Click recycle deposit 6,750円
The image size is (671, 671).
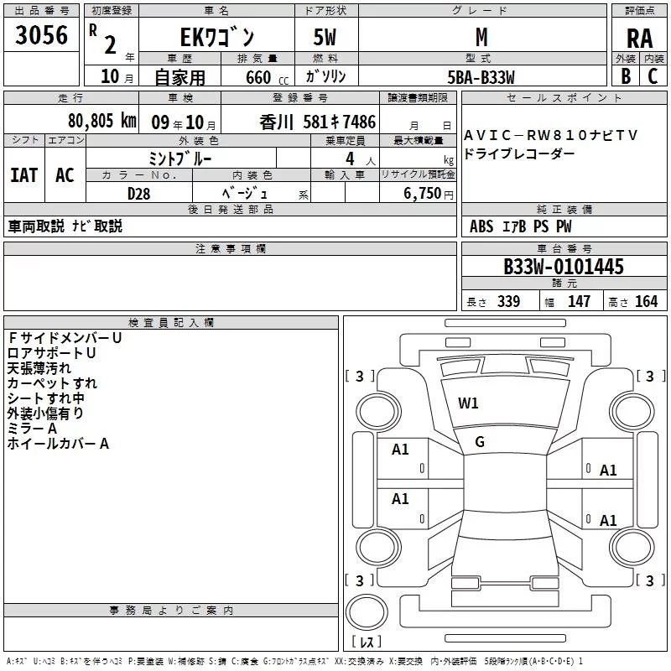pos(429,194)
